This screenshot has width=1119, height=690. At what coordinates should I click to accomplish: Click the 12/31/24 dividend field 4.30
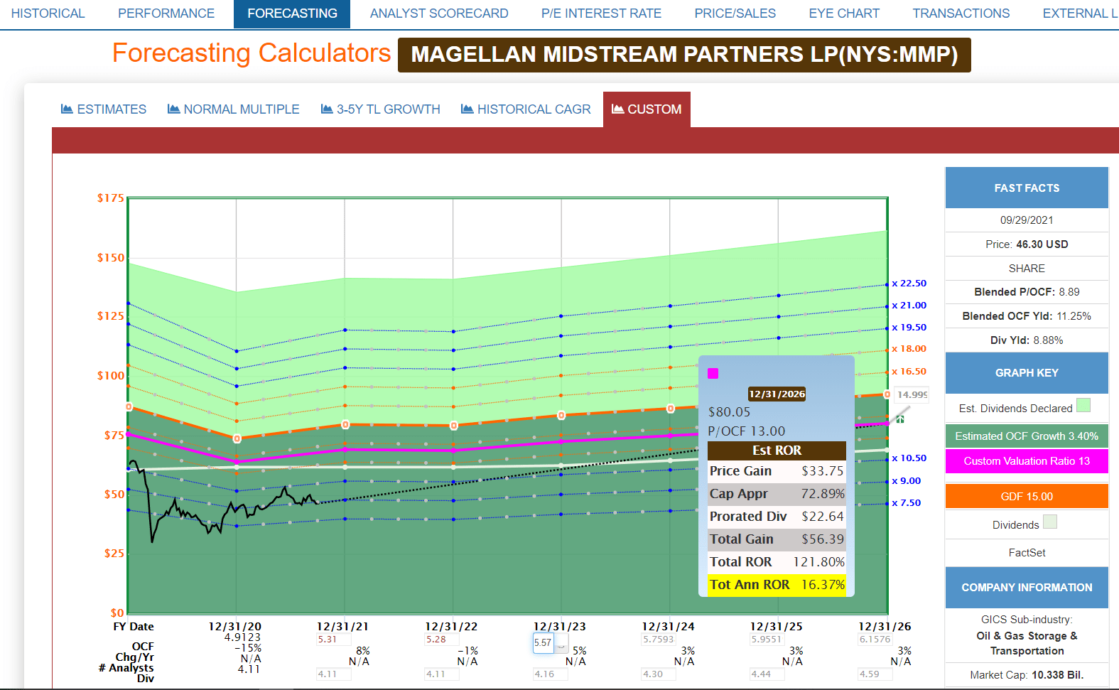[659, 674]
